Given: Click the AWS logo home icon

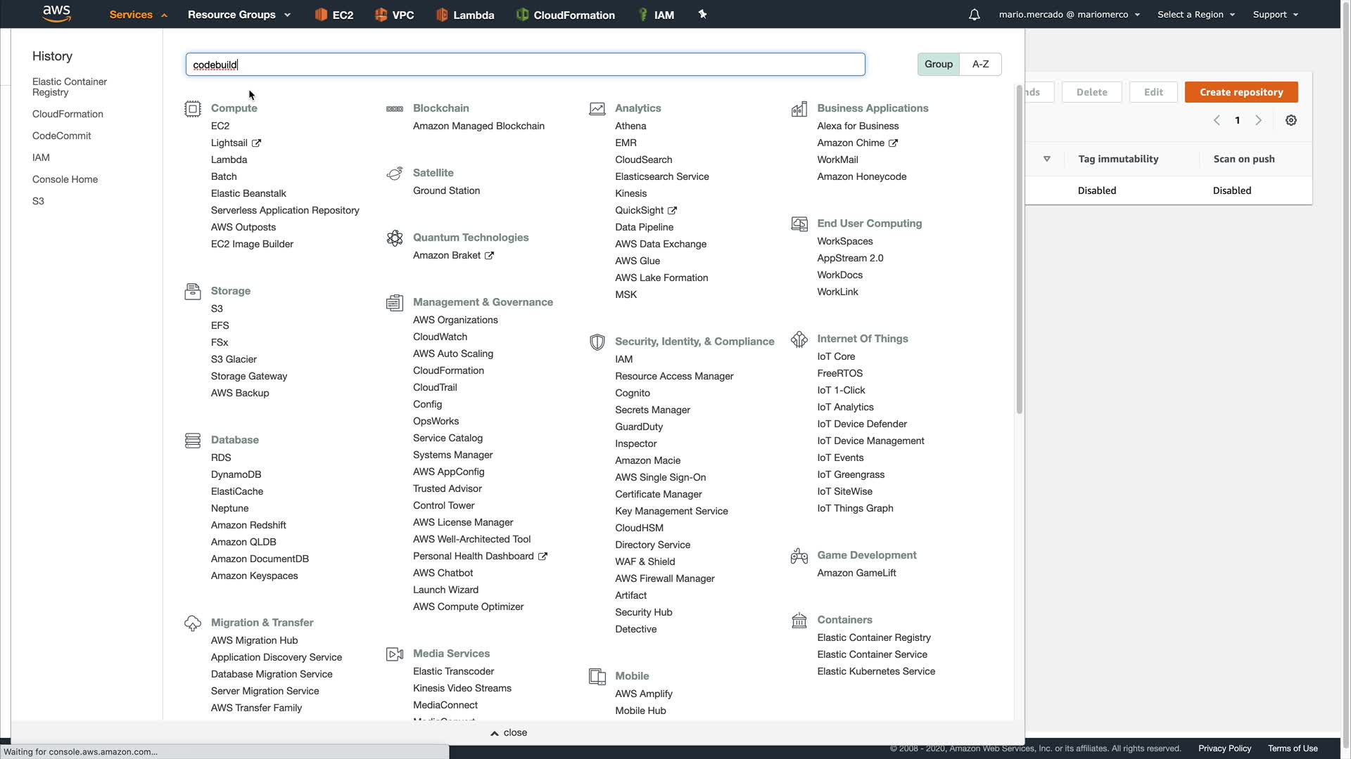Looking at the screenshot, I should [56, 13].
